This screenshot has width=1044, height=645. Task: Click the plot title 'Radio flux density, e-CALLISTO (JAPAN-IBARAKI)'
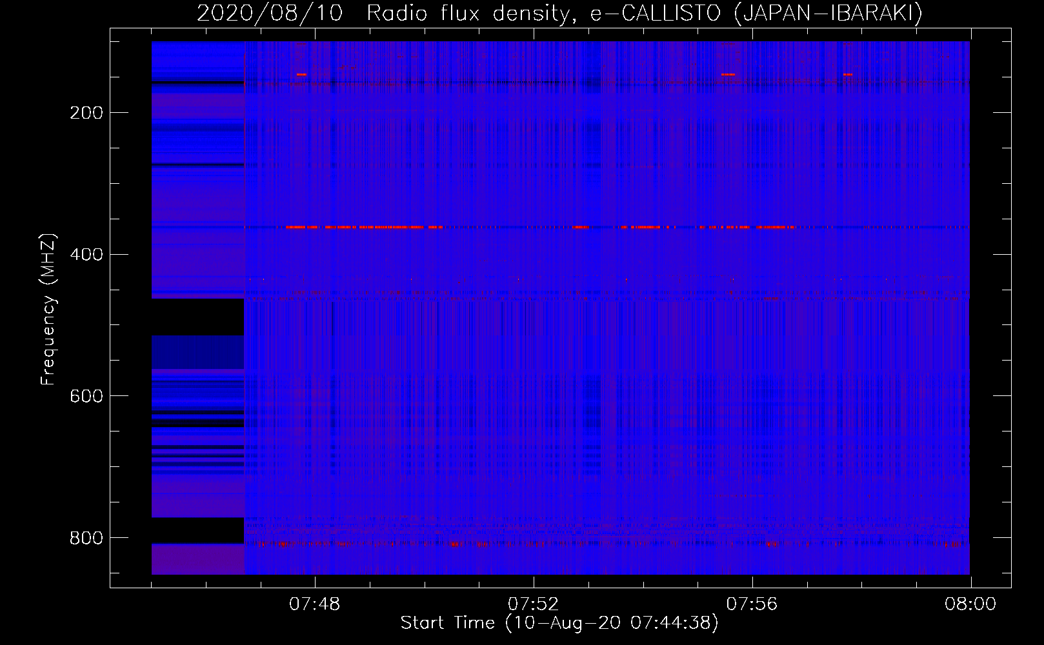pos(645,14)
